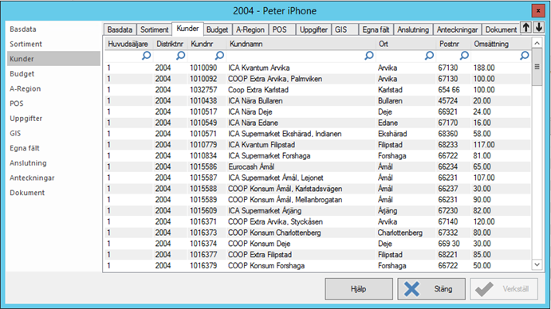Select the ICA Nära Deje row
The image size is (551, 309).
[318, 111]
